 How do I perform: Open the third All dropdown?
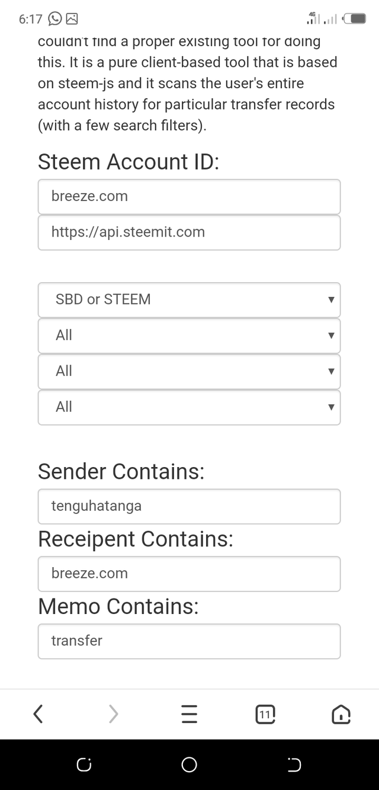point(189,407)
